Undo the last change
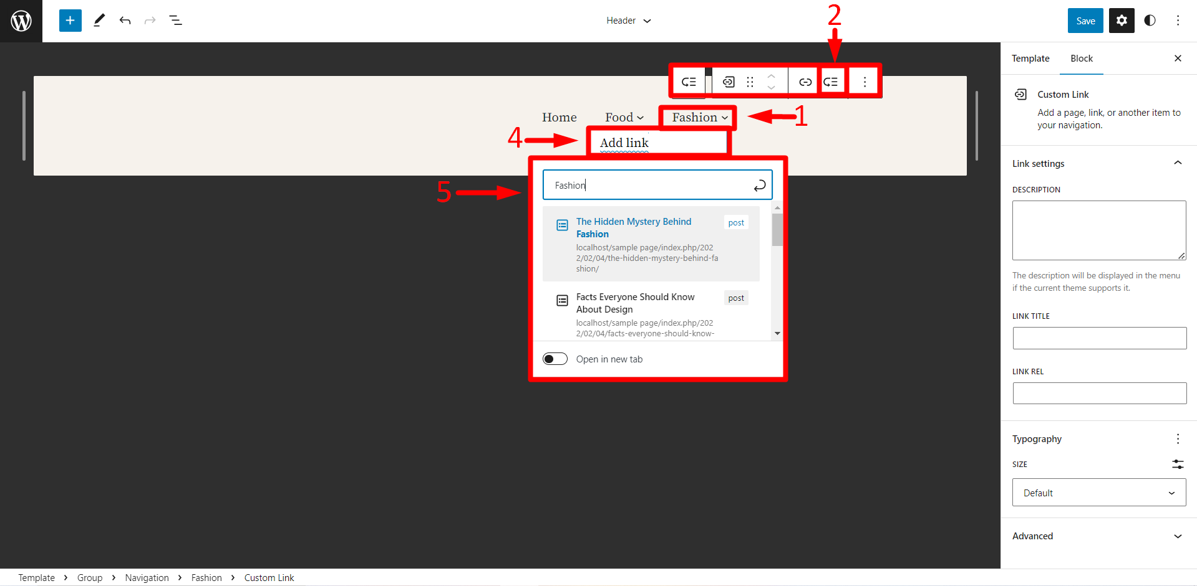1197x586 pixels. [125, 21]
